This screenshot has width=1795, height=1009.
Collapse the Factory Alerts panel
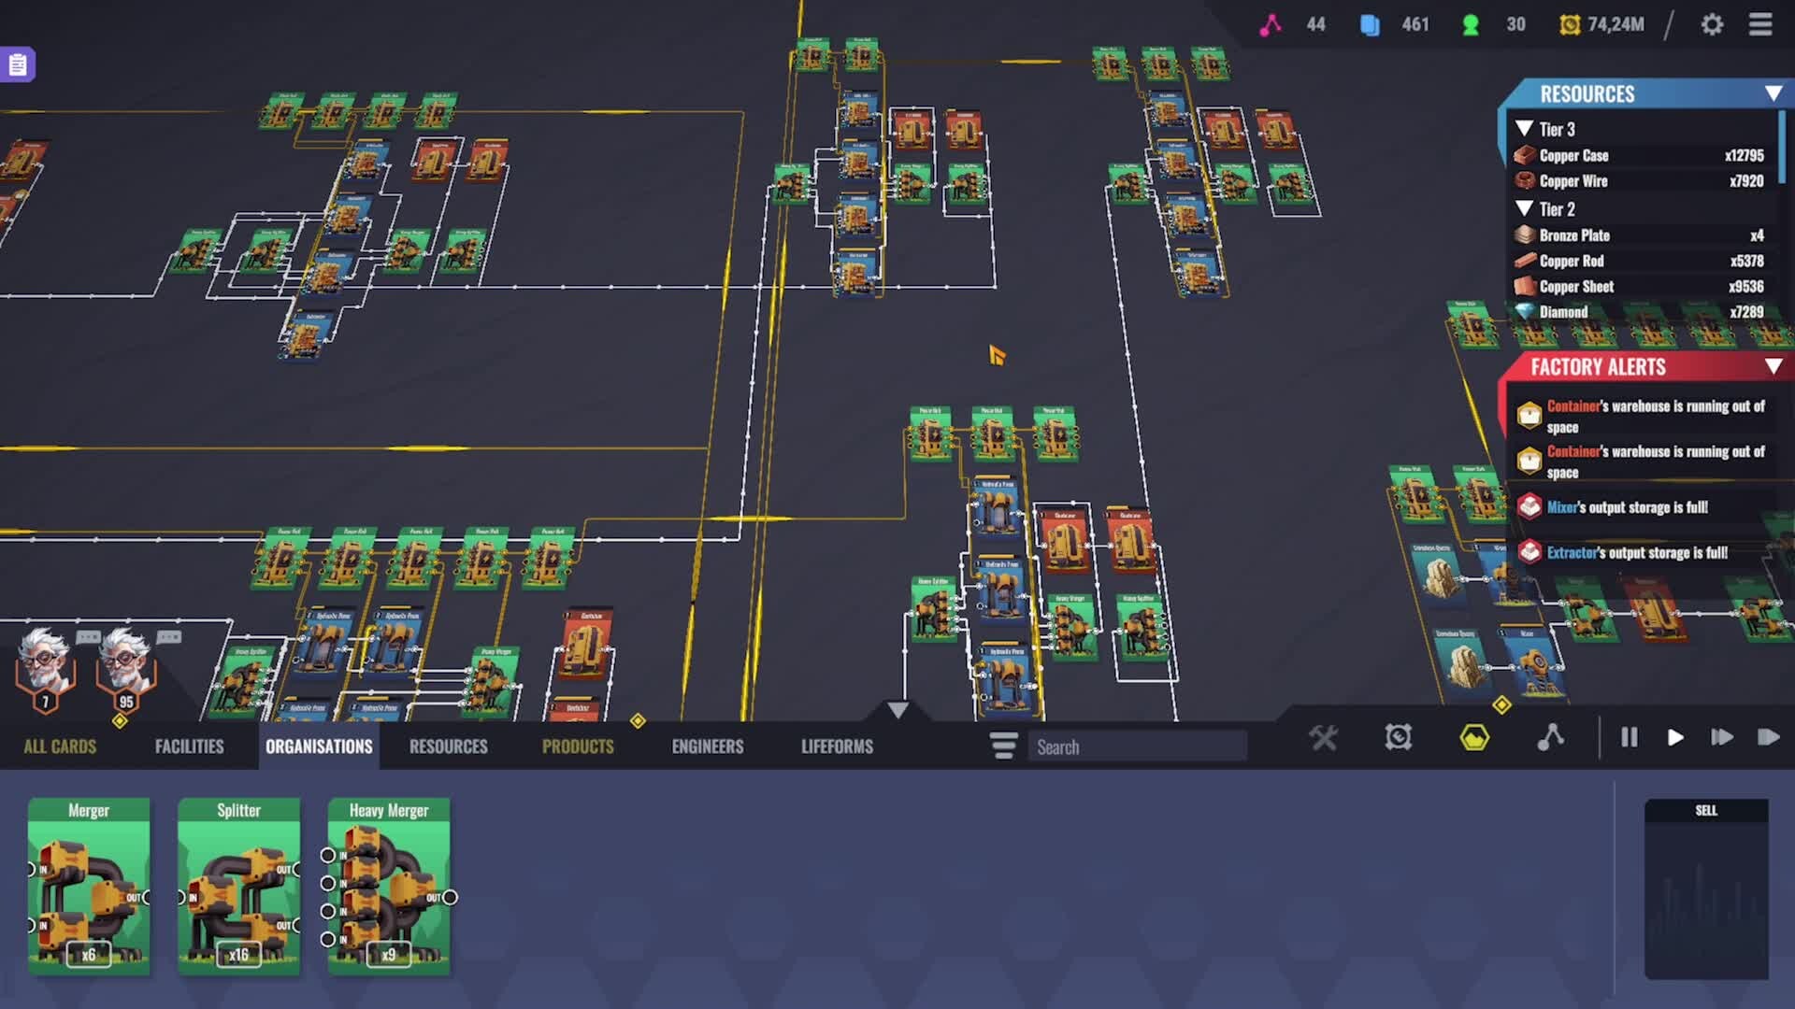(x=1773, y=366)
